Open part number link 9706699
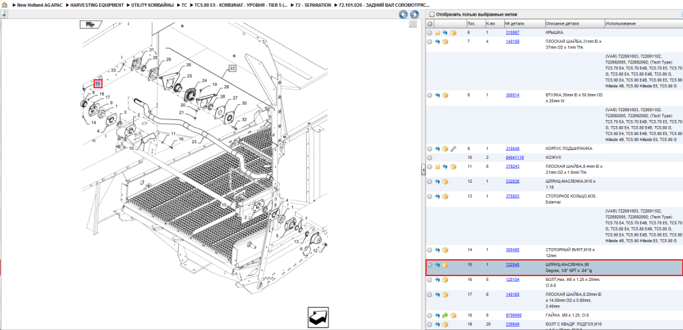 point(514,315)
